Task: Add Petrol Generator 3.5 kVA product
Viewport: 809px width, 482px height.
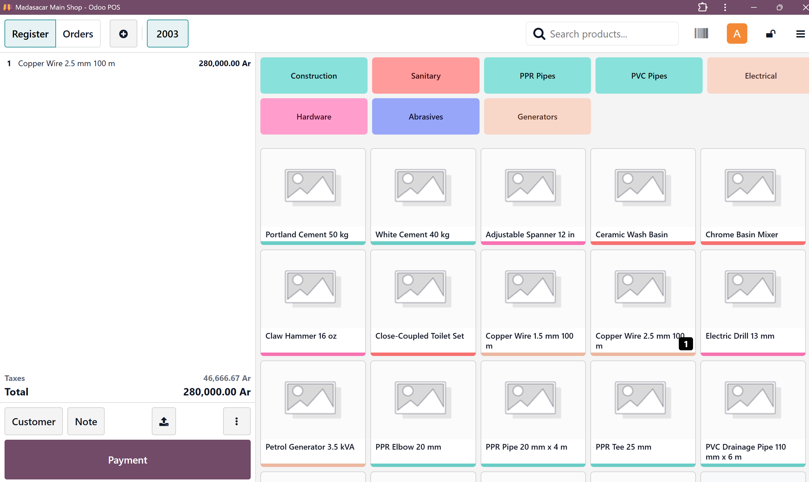Action: click(313, 414)
